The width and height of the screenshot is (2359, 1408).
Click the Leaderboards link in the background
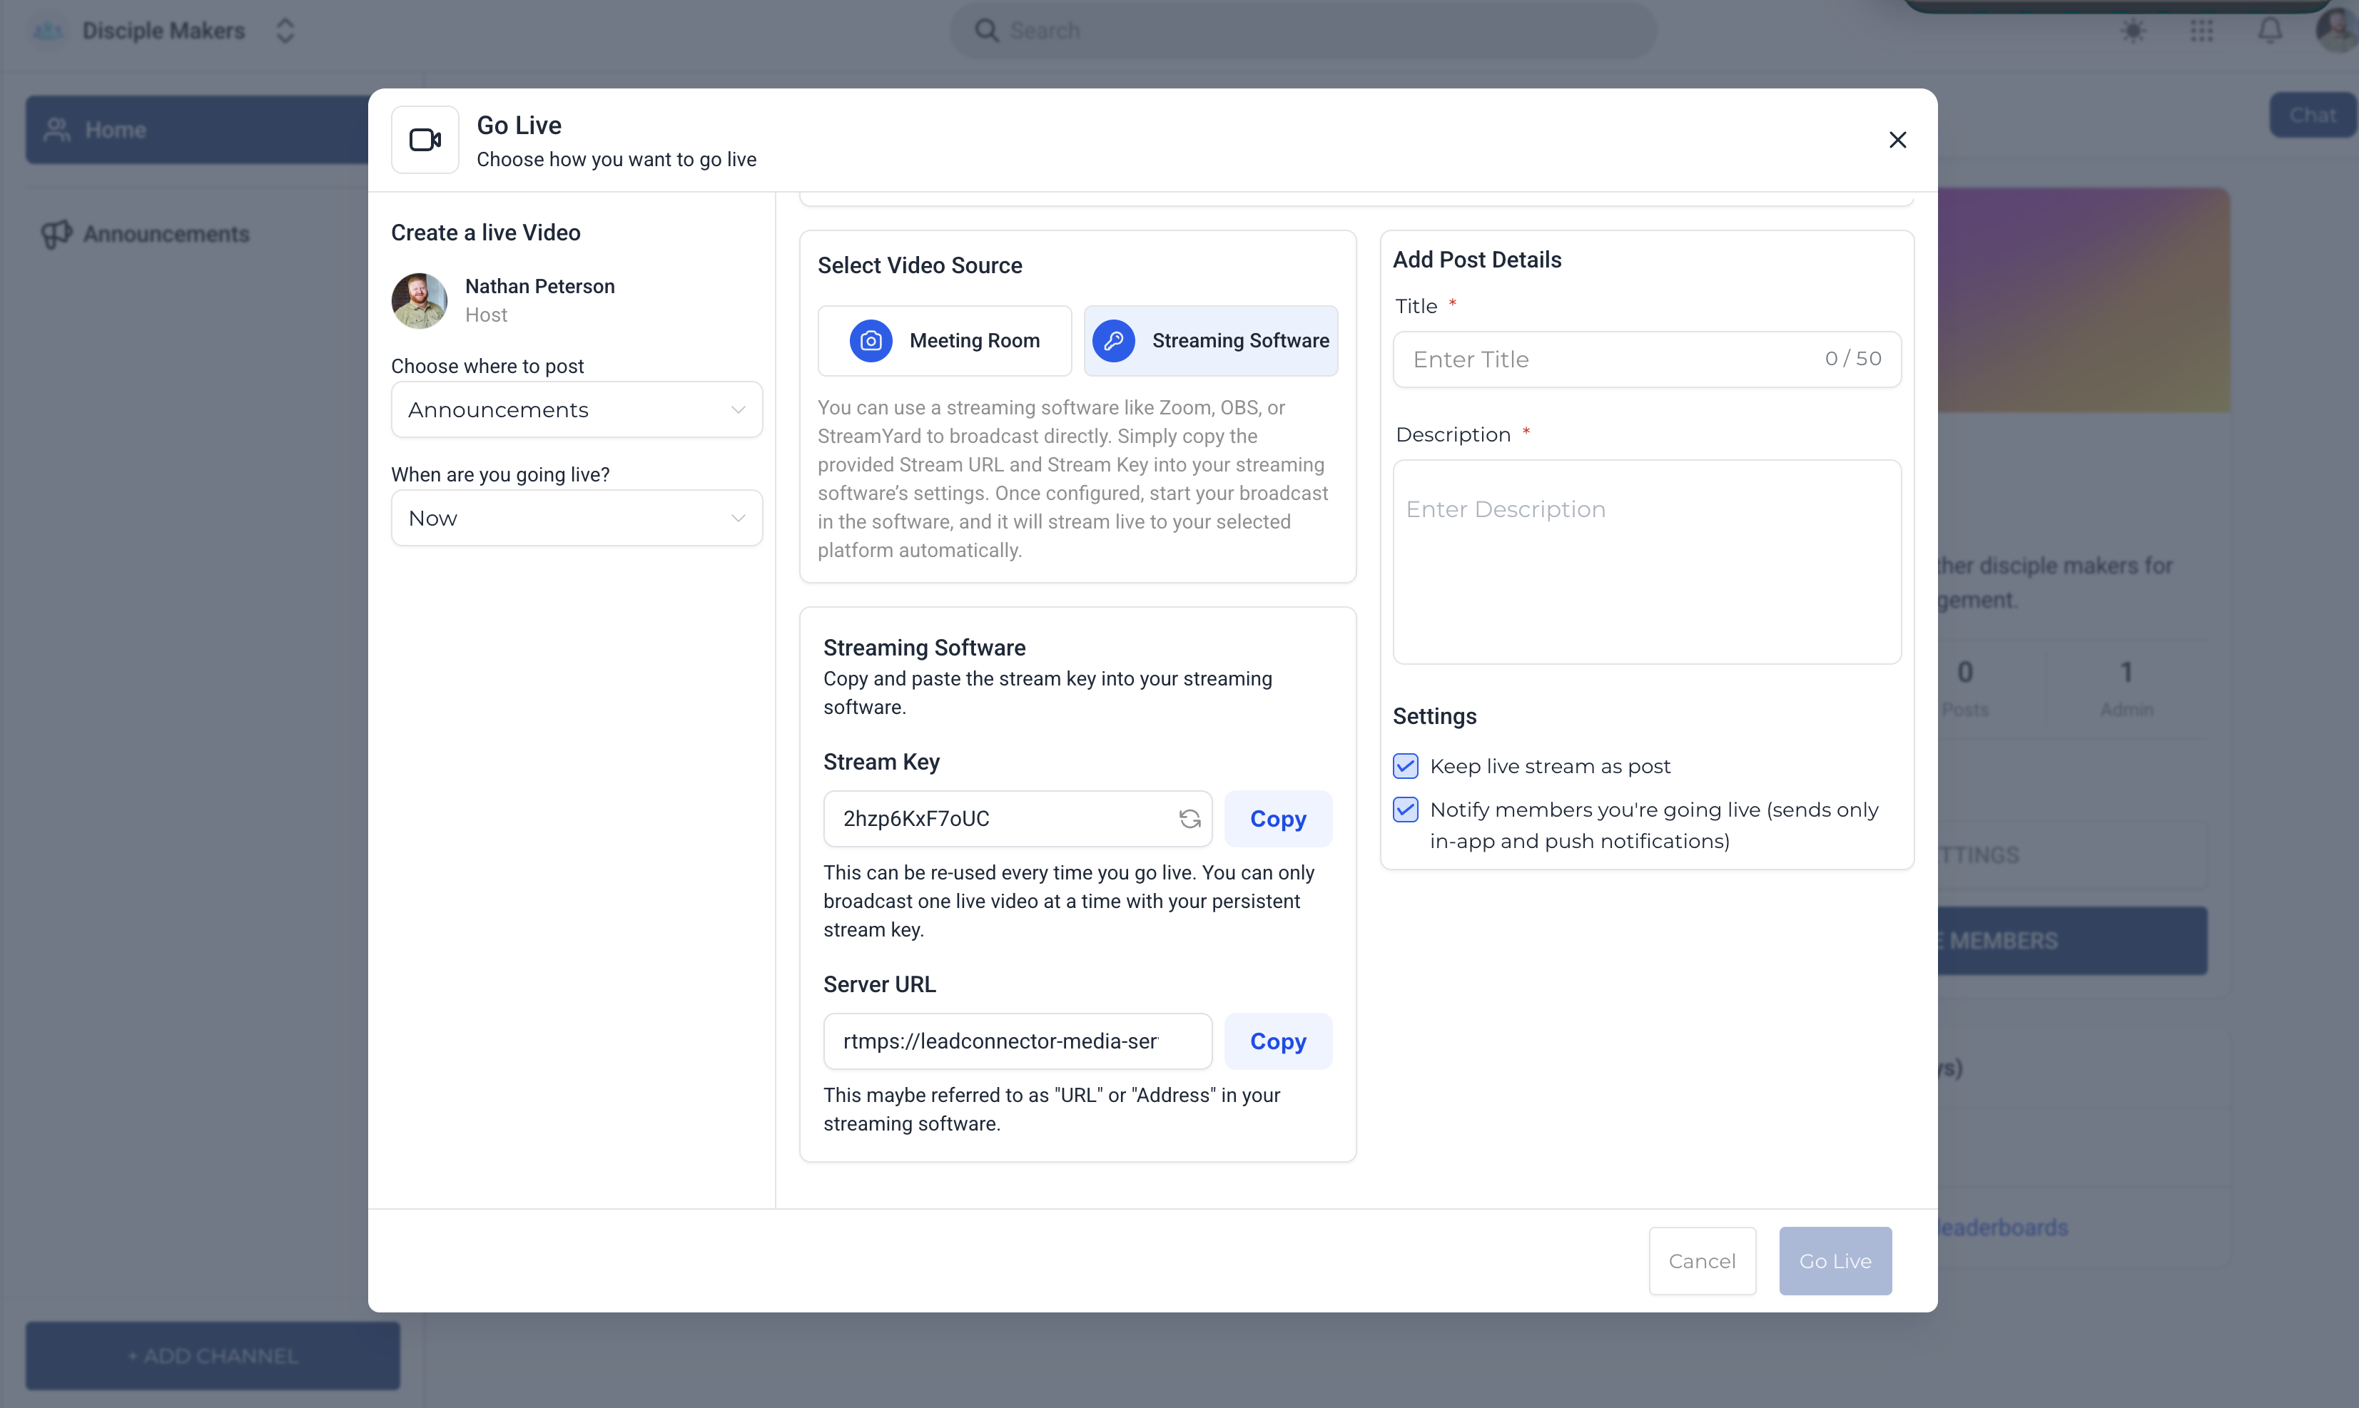[x=2002, y=1228]
